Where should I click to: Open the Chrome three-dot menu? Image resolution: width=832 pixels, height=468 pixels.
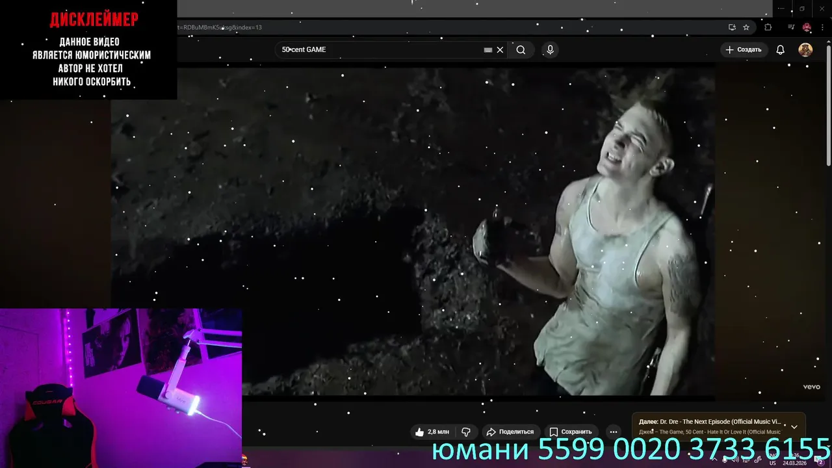[822, 27]
